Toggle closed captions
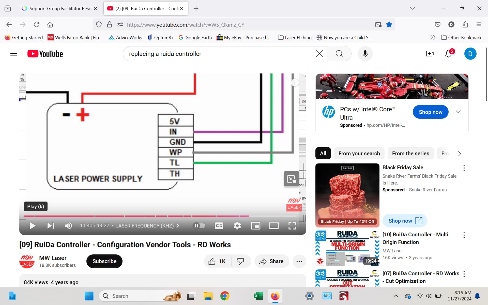The height and width of the screenshot is (305, 488). 219,226
